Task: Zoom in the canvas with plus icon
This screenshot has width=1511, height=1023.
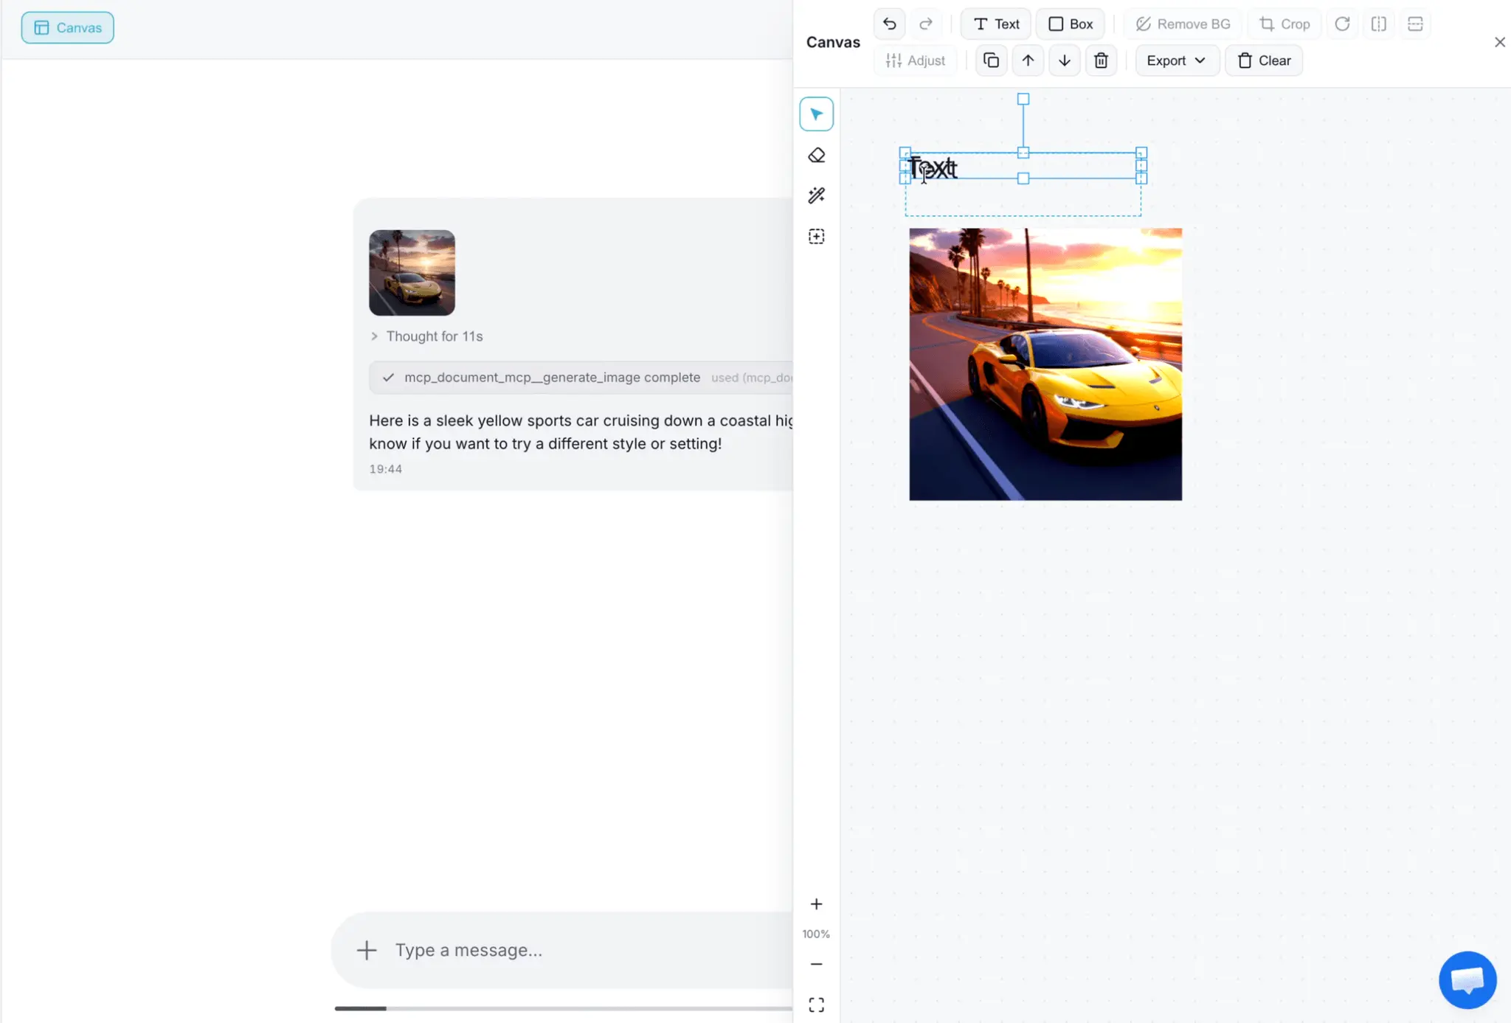Action: tap(816, 904)
